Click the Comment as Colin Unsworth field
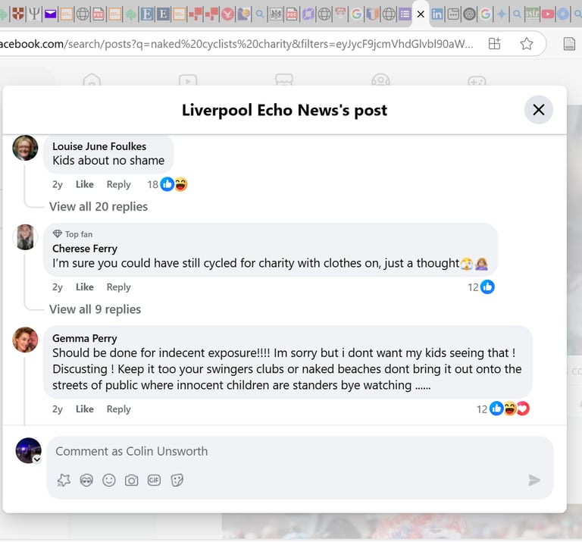 (x=300, y=451)
